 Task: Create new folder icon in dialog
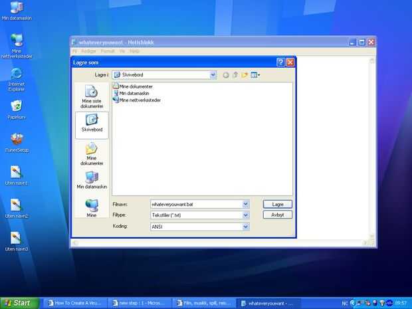tap(245, 75)
